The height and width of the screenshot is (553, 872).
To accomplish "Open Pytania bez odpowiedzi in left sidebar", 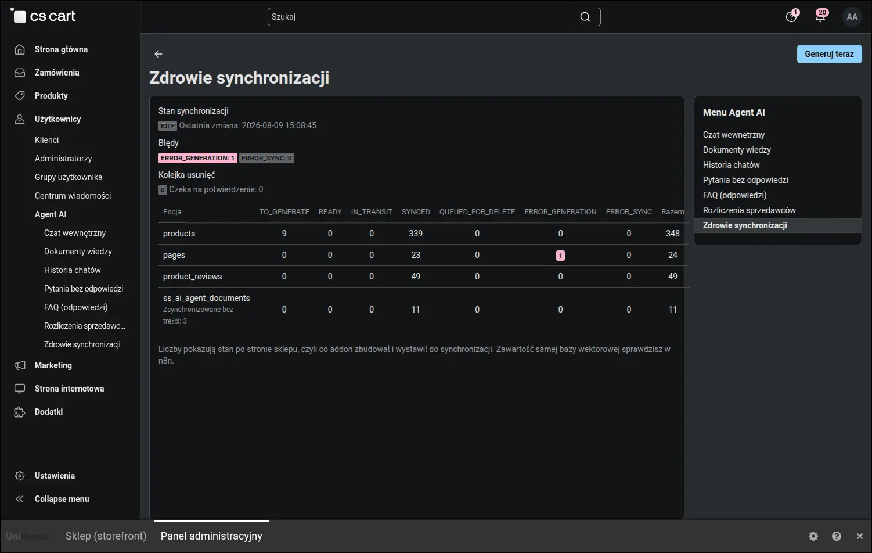I will coord(84,289).
